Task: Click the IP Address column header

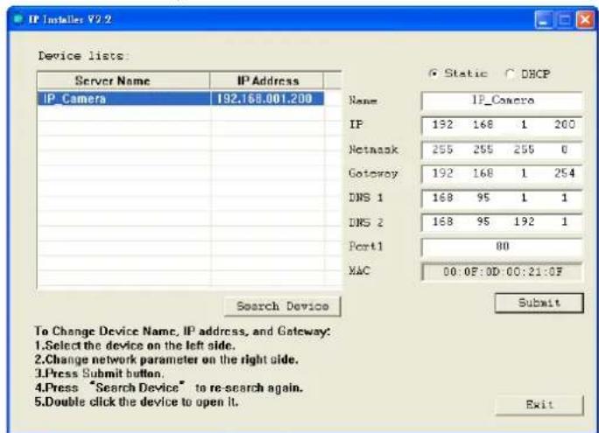Action: click(266, 80)
